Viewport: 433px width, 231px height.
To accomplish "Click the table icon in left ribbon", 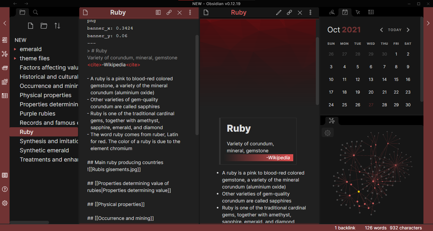I will tap(5, 96).
